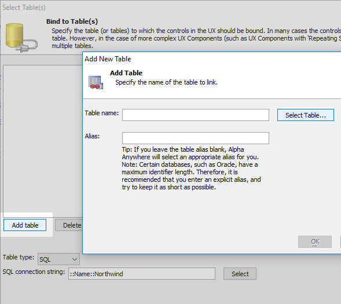The image size is (341, 304).
Task: Focus the Table name input field
Action: (196, 115)
